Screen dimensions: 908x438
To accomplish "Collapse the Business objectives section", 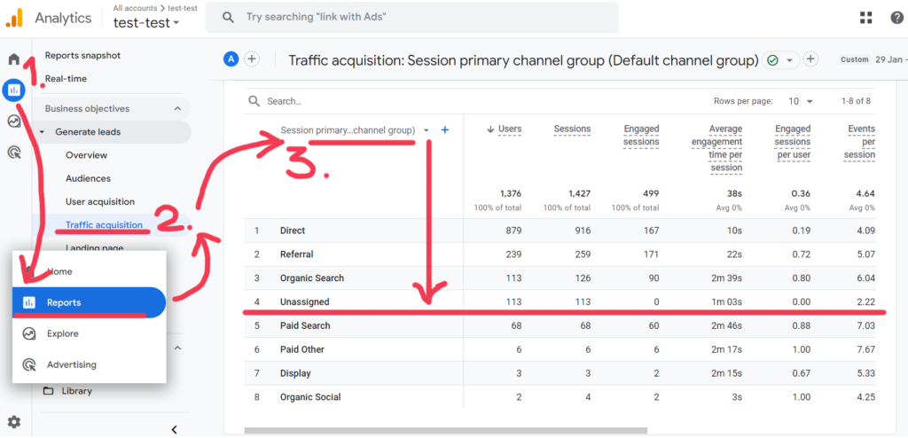I will click(x=177, y=109).
